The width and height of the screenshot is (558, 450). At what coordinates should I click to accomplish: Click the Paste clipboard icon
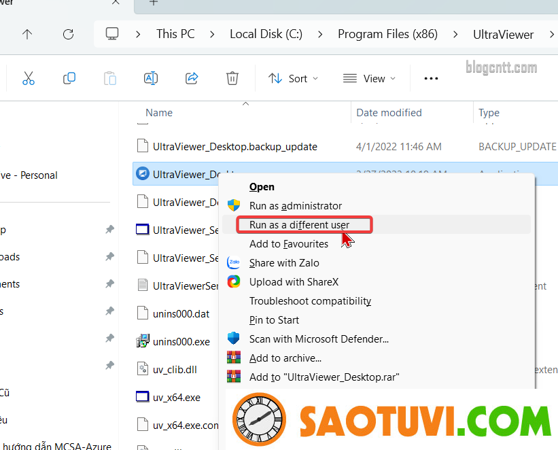(110, 78)
